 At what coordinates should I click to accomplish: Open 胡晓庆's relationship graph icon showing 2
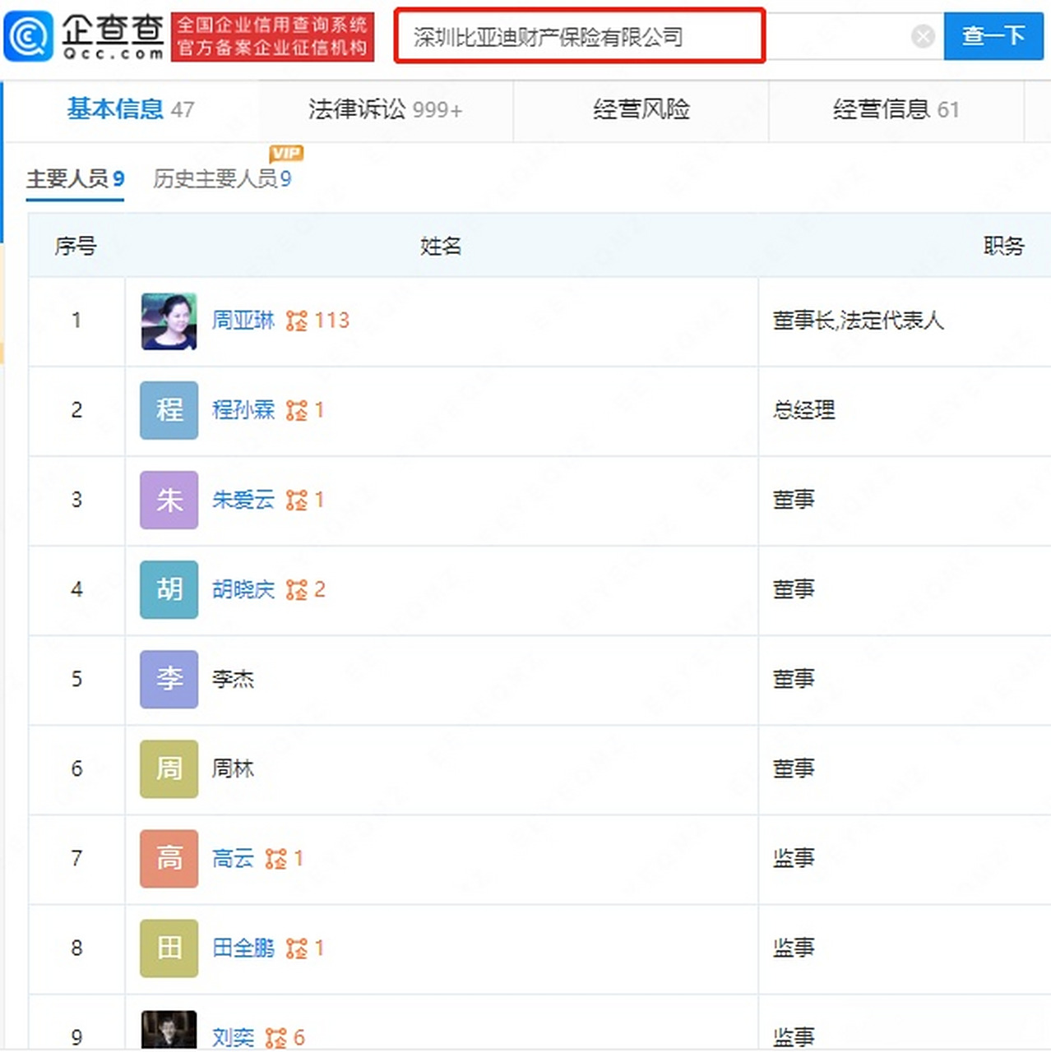(298, 590)
